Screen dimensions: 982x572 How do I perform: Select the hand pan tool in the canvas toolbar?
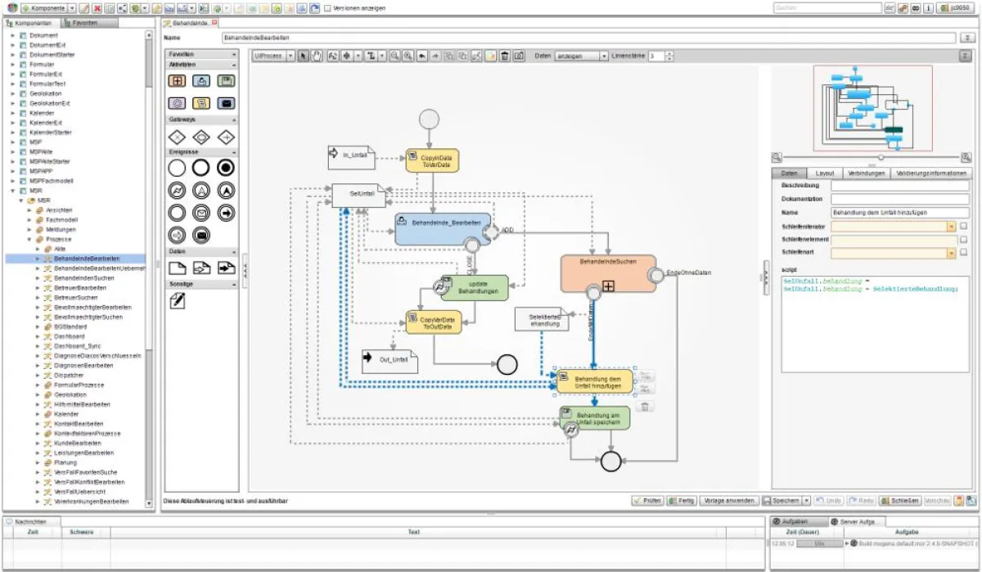[x=316, y=56]
